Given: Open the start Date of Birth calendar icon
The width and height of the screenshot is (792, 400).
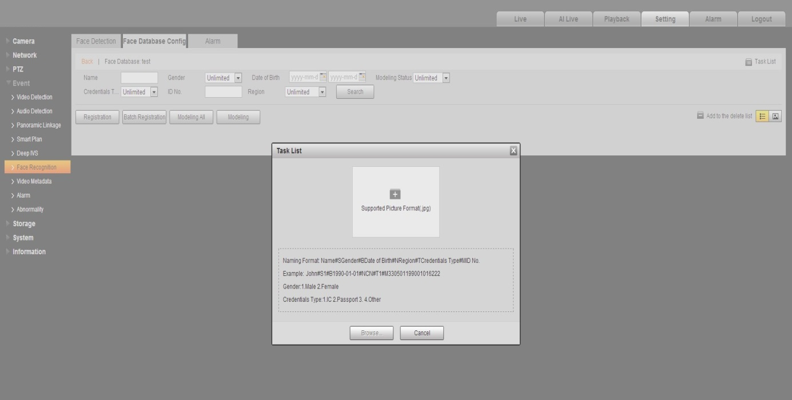Looking at the screenshot, I should (x=323, y=77).
